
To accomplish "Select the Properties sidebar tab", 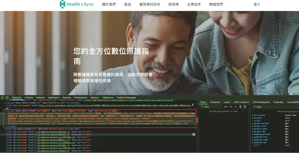I will pyautogui.click(x=278, y=102).
